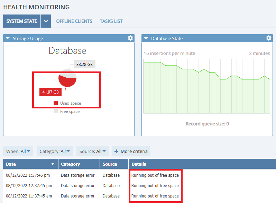Collapse the Database State panel

click(x=146, y=39)
